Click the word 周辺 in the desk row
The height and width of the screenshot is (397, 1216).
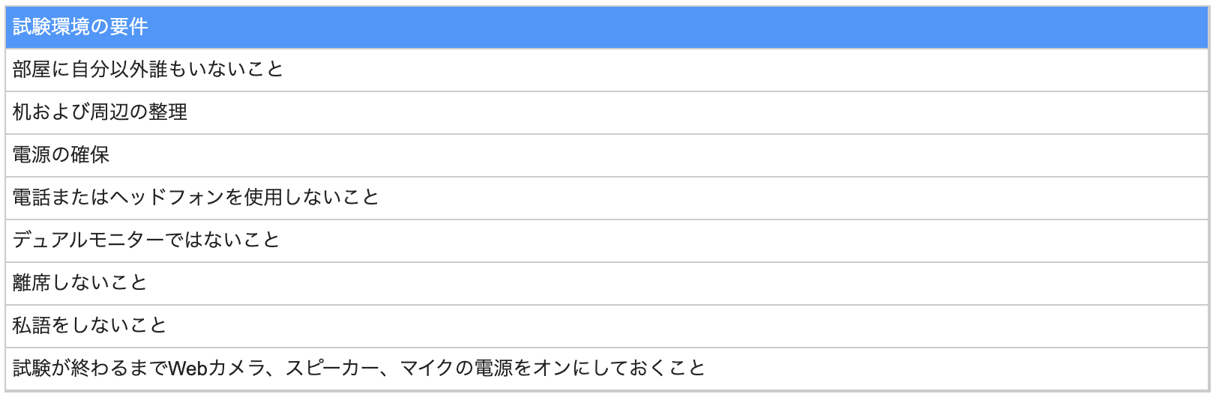[109, 112]
